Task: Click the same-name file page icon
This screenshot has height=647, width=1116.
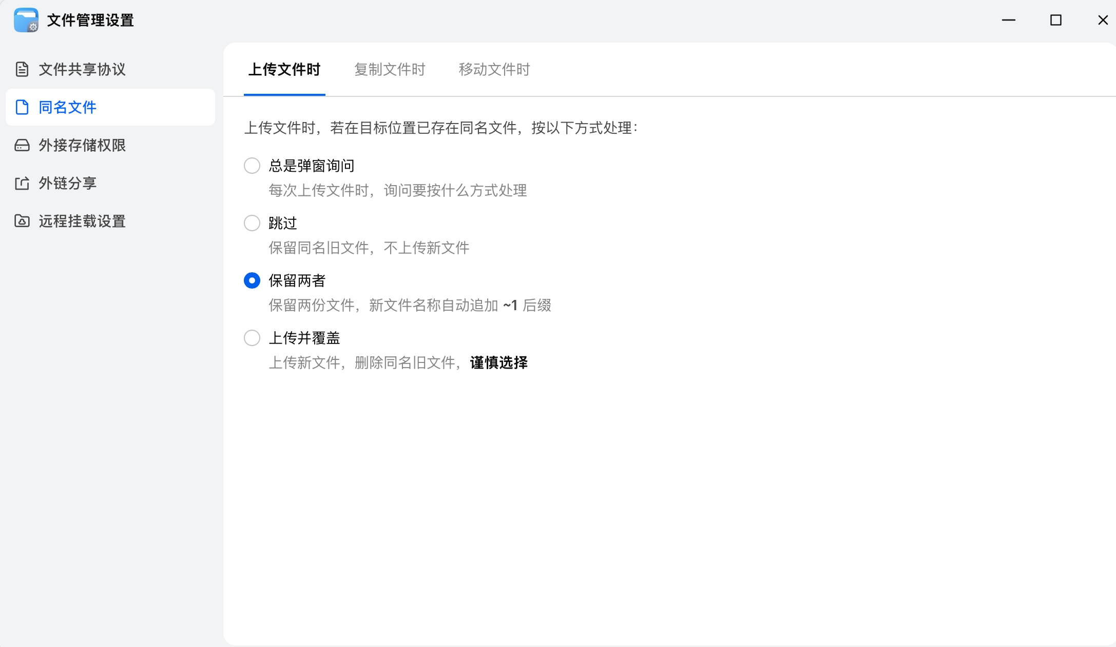Action: [x=22, y=107]
